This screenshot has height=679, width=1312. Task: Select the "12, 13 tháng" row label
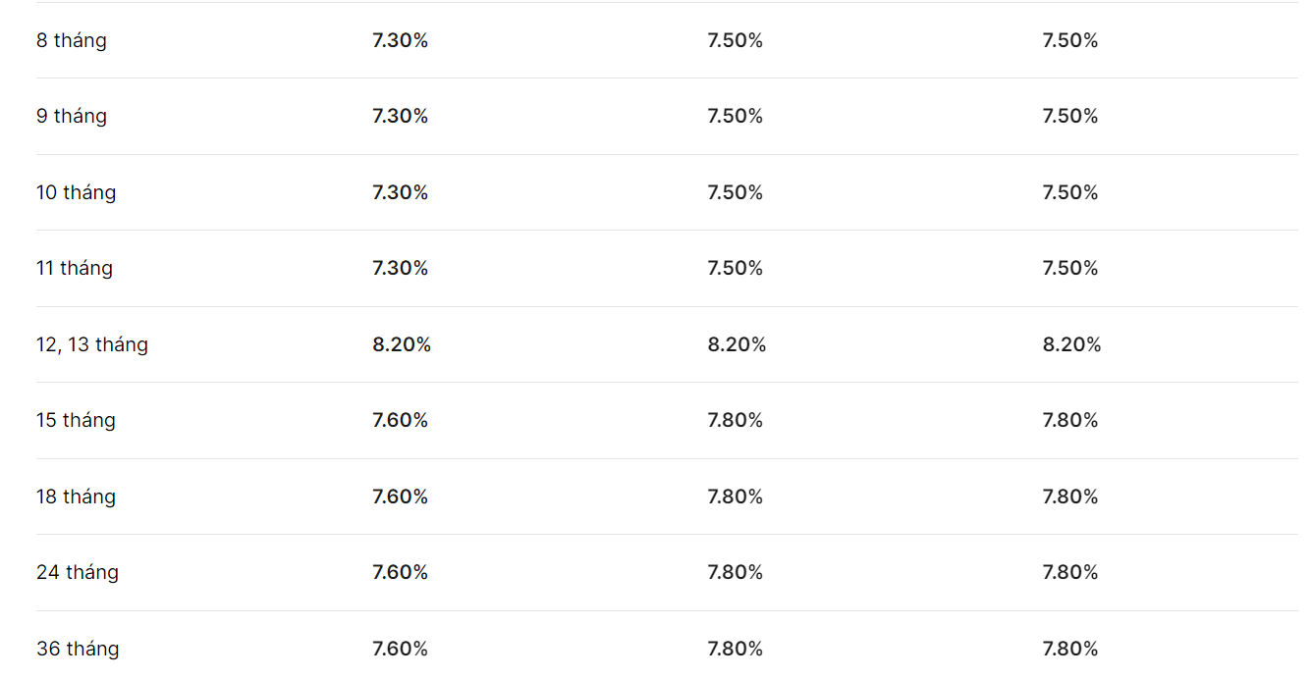(92, 345)
